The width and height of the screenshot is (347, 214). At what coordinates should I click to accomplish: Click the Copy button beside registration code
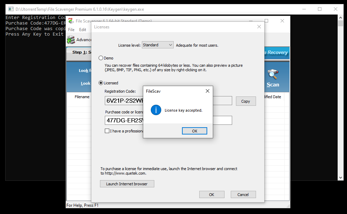246,101
